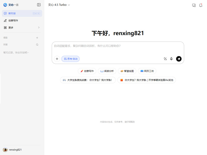
Task: Open the 网页工坊 quick action
Action: click(x=147, y=71)
